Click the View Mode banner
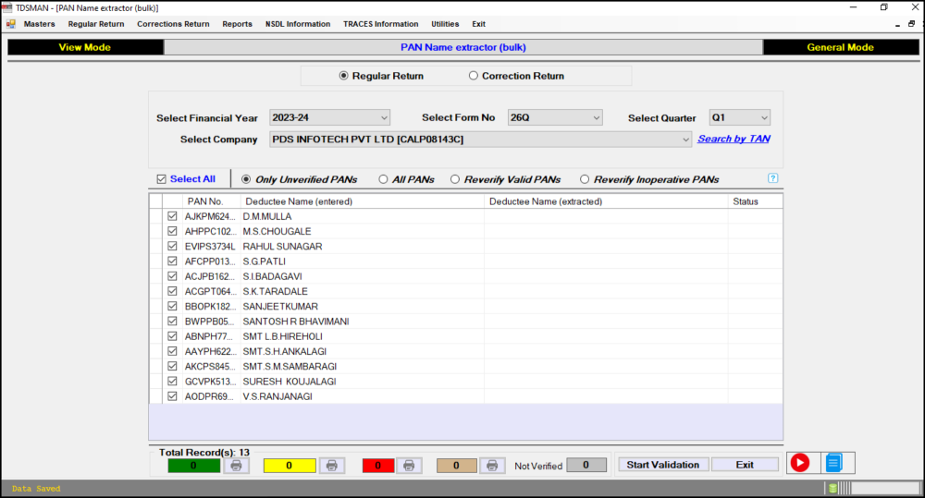Viewport: 925px width, 498px height. click(x=85, y=47)
